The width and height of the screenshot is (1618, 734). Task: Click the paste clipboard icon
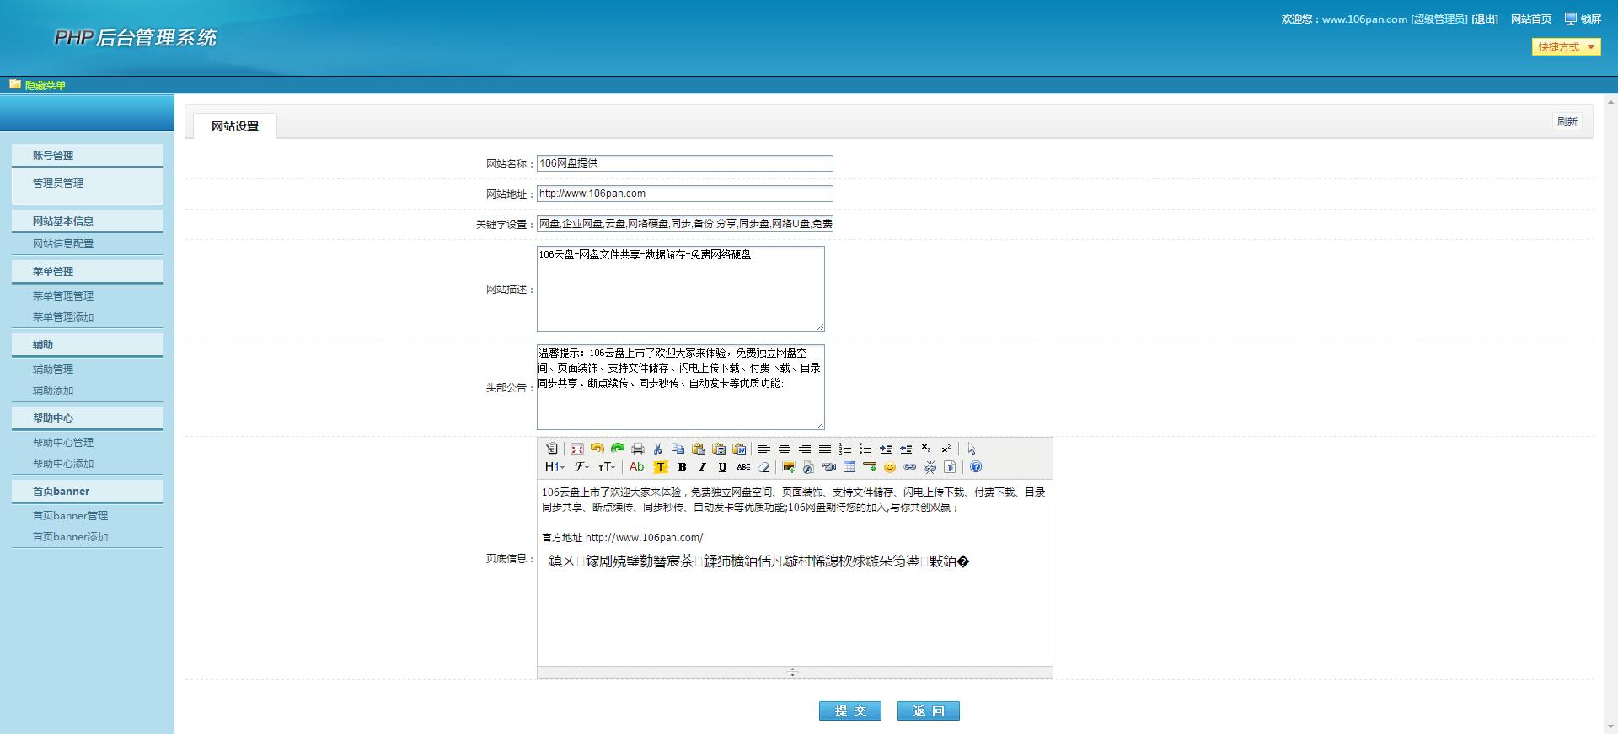point(699,449)
